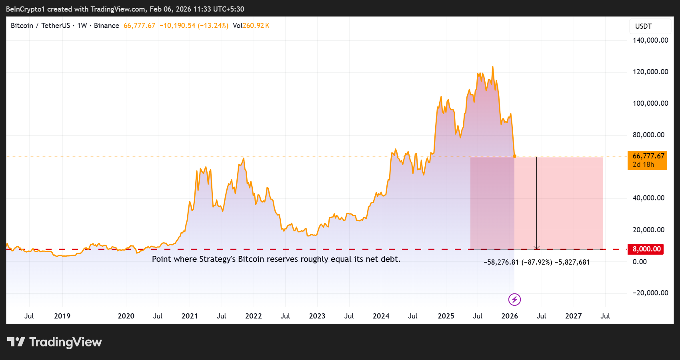Click the BeInCrypto1 watermark text
This screenshot has width=680, height=360.
[25, 9]
